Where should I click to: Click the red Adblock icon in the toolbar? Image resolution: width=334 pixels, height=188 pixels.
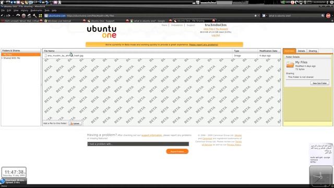point(328,16)
